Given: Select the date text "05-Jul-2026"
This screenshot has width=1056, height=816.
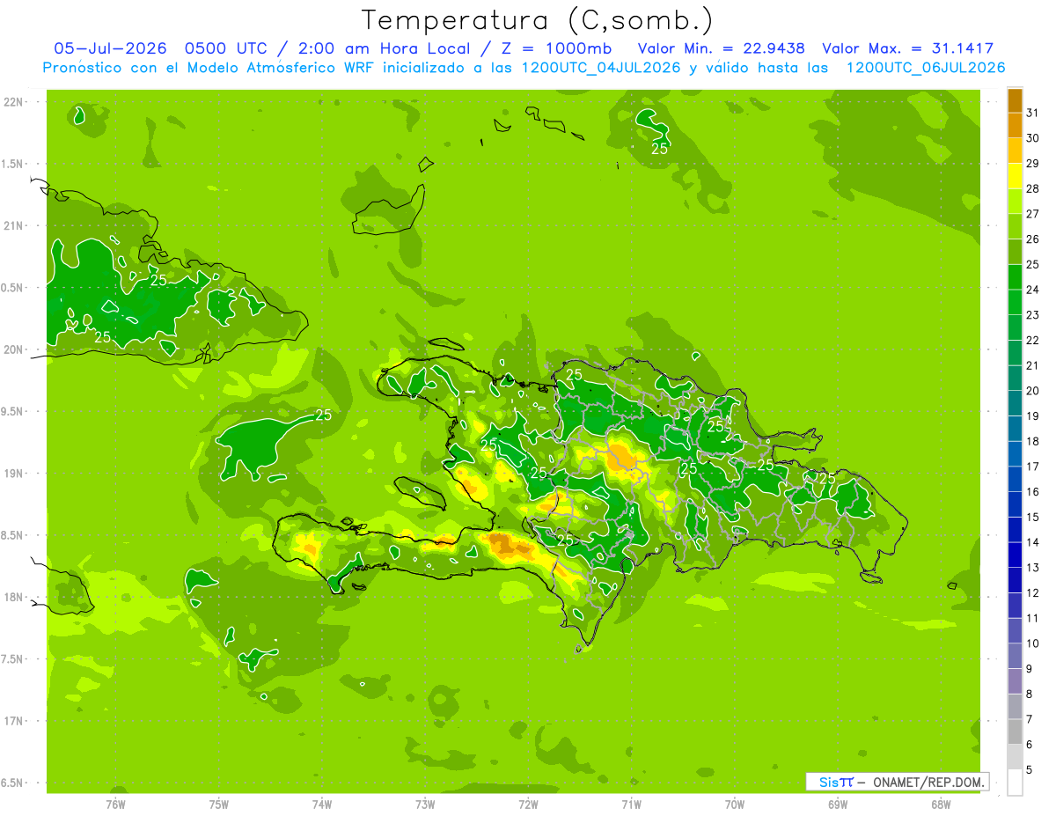Looking at the screenshot, I should pos(112,48).
